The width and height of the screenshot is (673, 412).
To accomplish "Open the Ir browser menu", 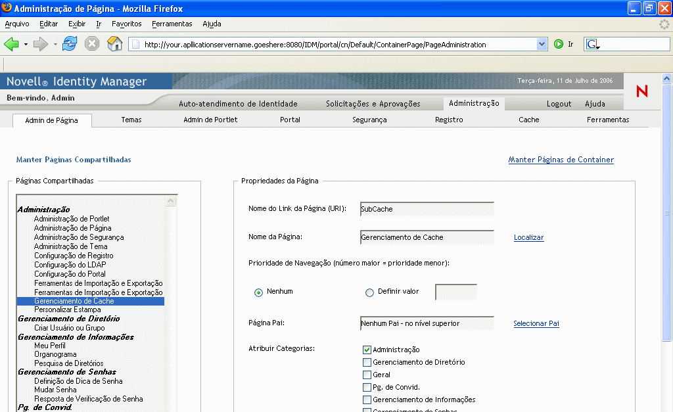I will point(99,24).
